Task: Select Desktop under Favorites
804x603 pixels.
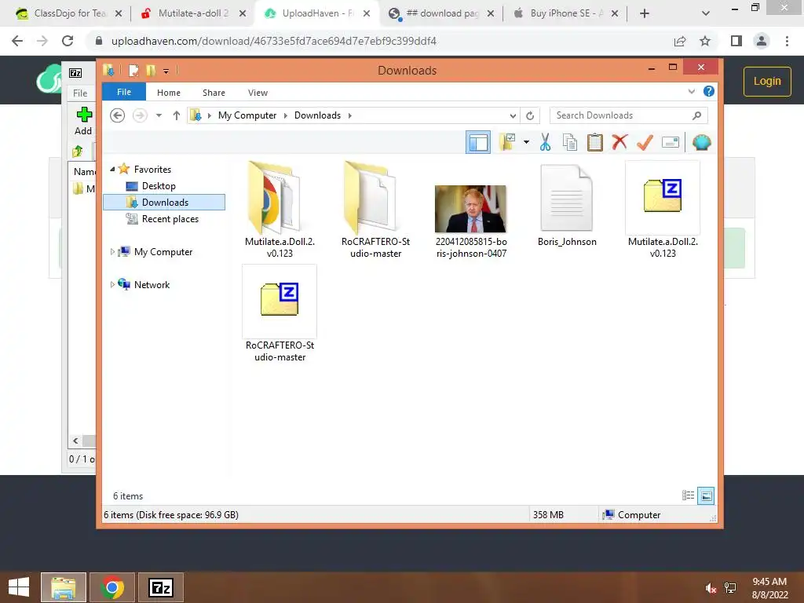Action: pos(159,185)
